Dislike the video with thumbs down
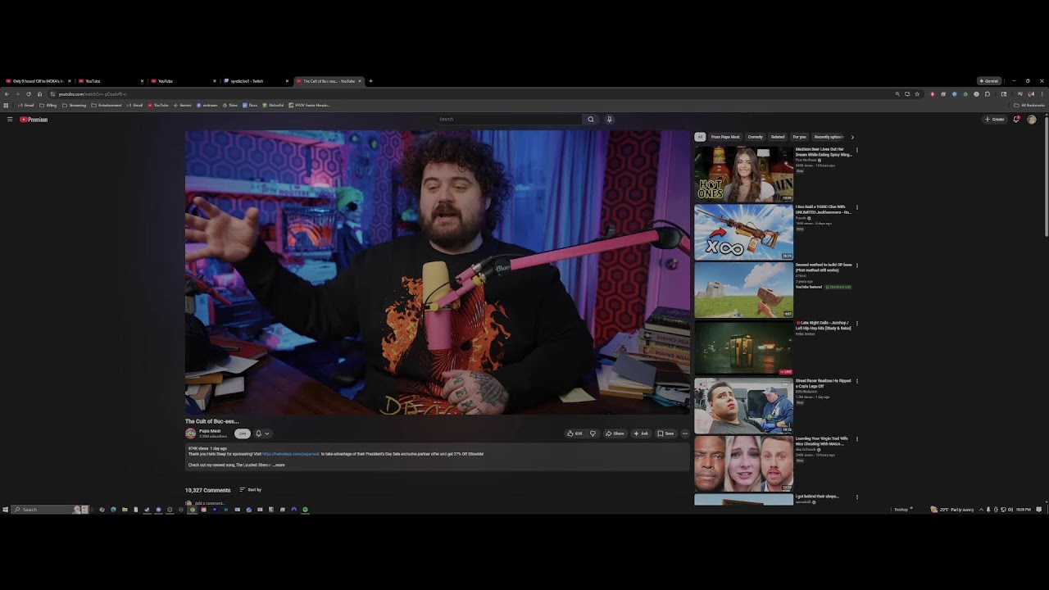The image size is (1049, 590). (x=593, y=433)
